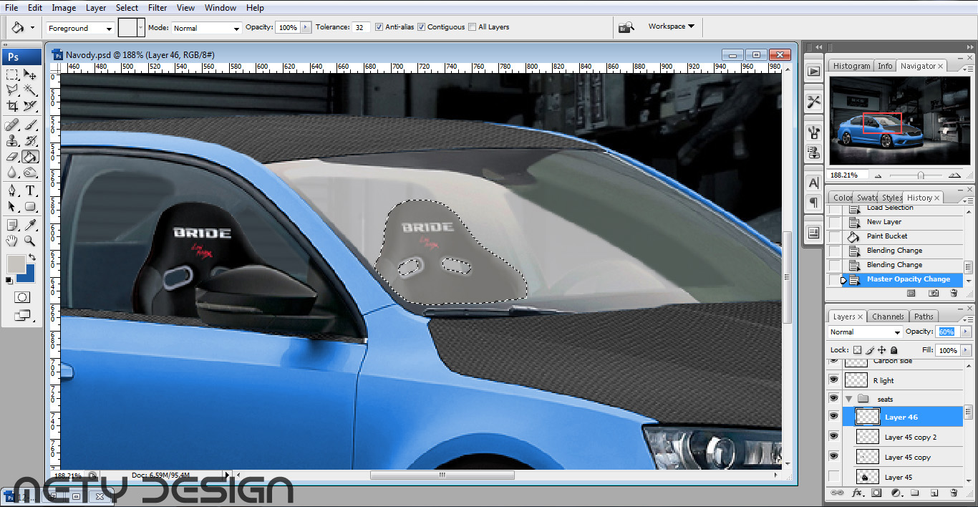
Task: Open the Layer menu
Action: 96,8
